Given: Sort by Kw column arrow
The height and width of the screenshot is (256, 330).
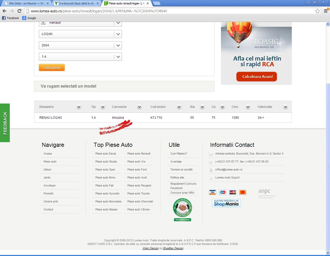Looking at the screenshot, I should tap(202, 107).
